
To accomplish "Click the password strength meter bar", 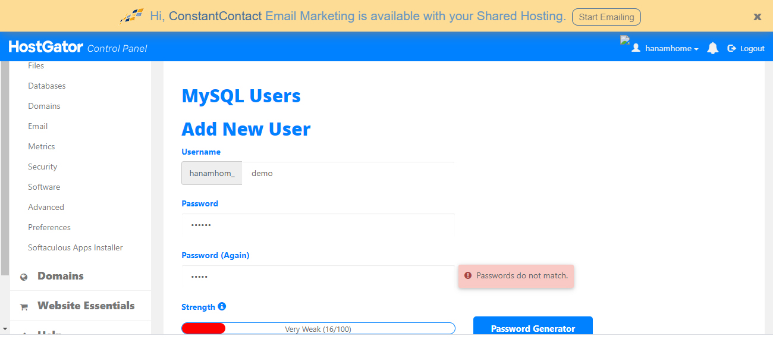I will [x=318, y=329].
